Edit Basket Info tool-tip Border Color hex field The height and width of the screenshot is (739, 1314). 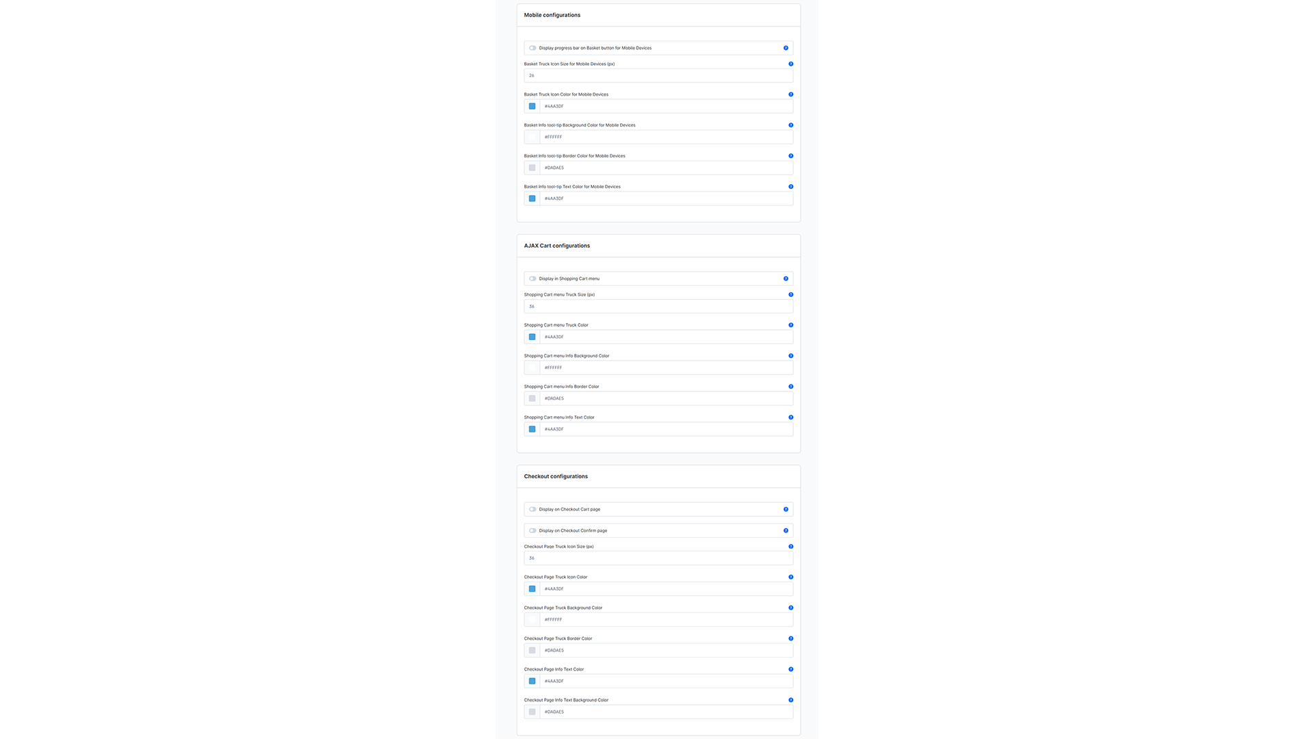(666, 168)
